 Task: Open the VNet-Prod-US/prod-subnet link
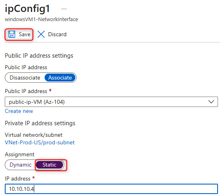[x=40, y=142]
